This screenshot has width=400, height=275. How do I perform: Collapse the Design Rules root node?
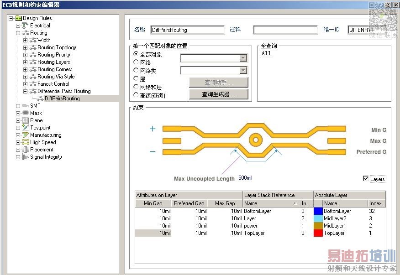11,18
